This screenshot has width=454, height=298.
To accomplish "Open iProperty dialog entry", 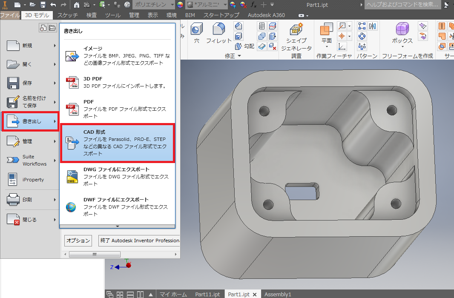I will (31, 179).
